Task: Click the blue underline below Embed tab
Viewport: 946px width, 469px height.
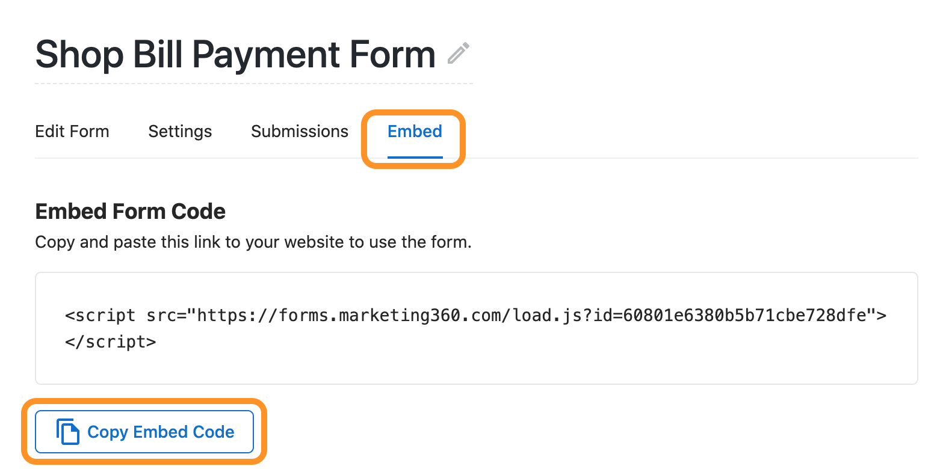Action: 415,157
